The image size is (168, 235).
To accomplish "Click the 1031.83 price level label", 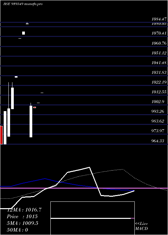I will (159, 73).
